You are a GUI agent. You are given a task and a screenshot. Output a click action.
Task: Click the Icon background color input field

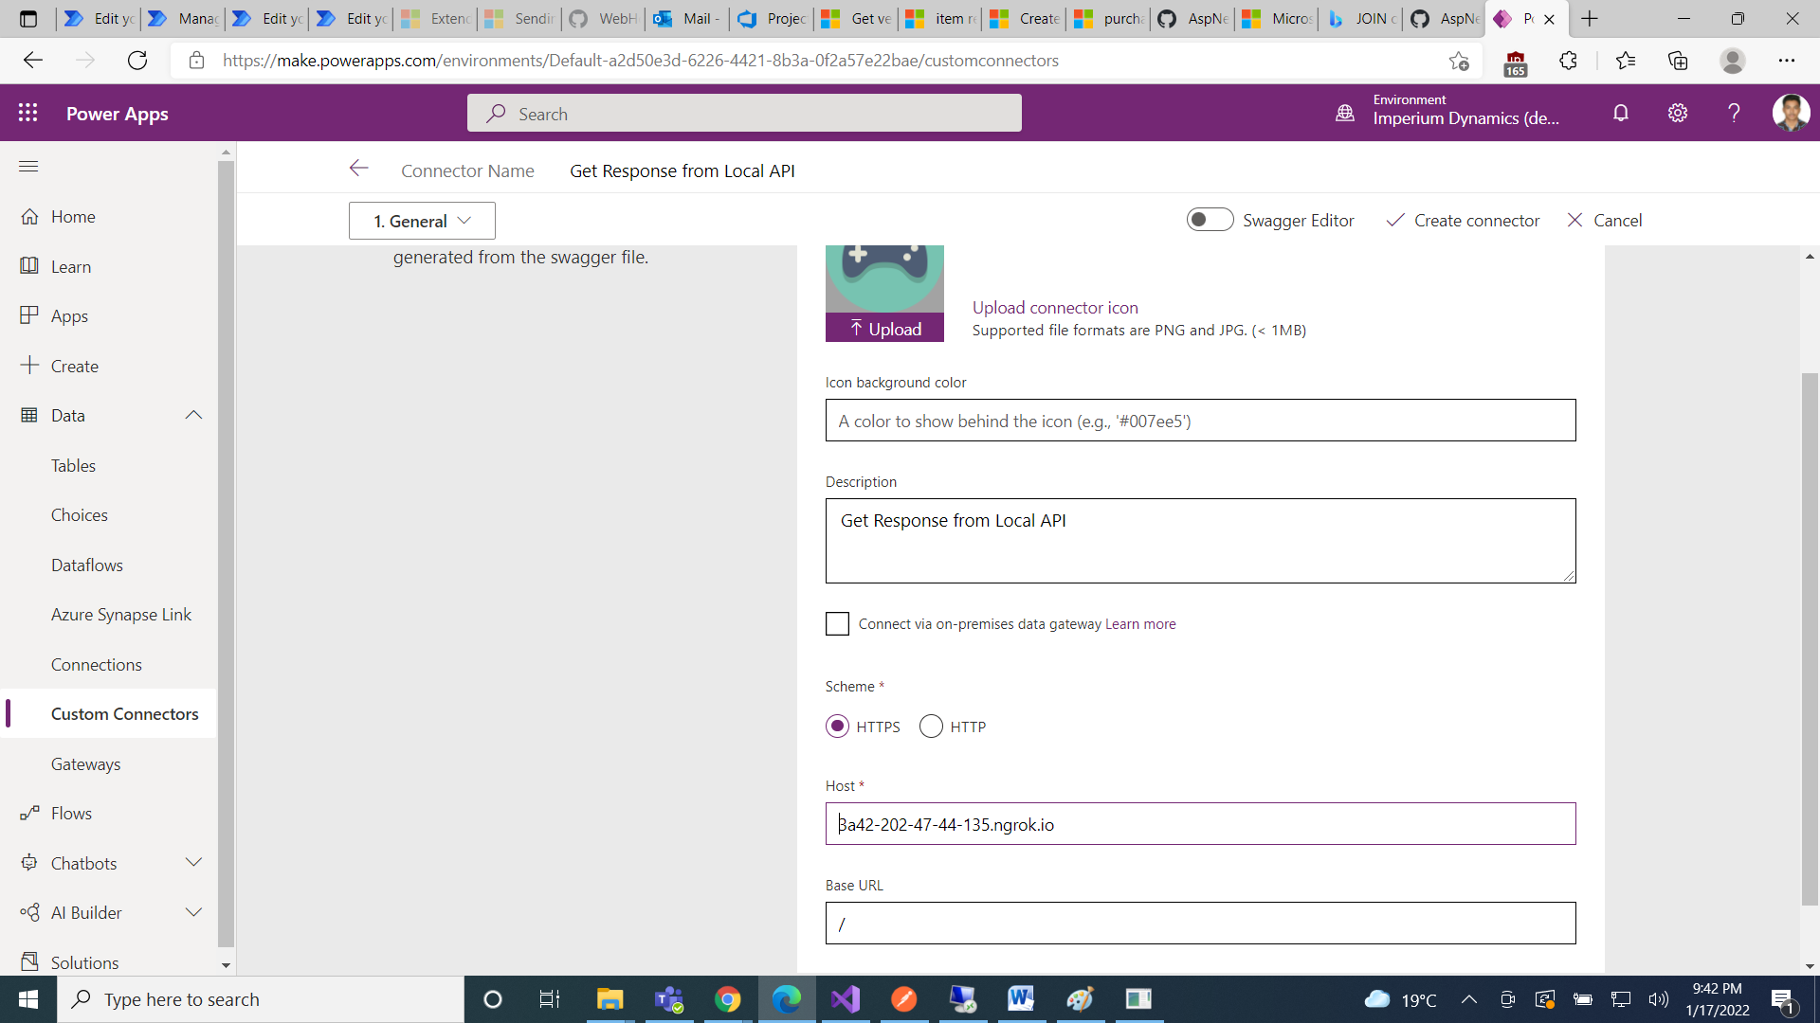(x=1199, y=420)
